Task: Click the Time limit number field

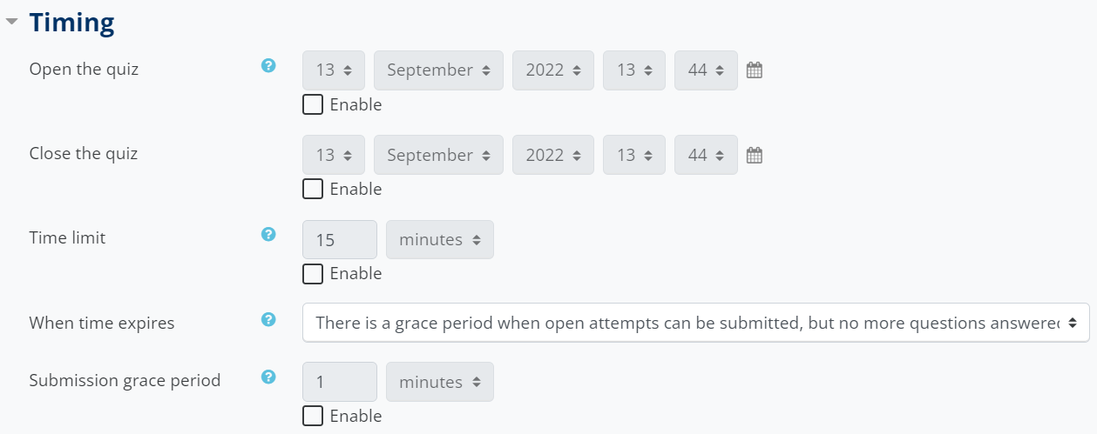Action: click(x=339, y=240)
